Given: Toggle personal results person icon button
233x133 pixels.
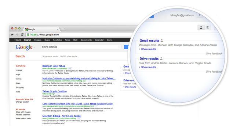Looking at the screenshot, I should click(x=201, y=27).
